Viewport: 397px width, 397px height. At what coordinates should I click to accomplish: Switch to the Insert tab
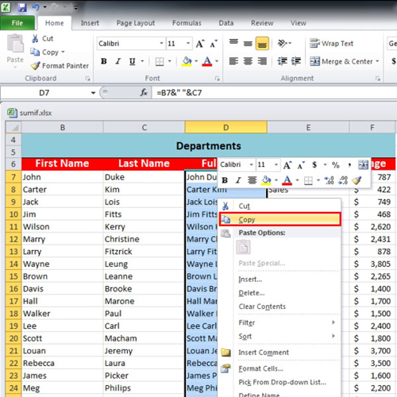tap(90, 23)
